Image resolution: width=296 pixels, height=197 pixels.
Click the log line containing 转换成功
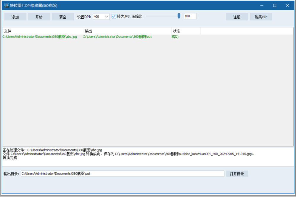point(128,154)
